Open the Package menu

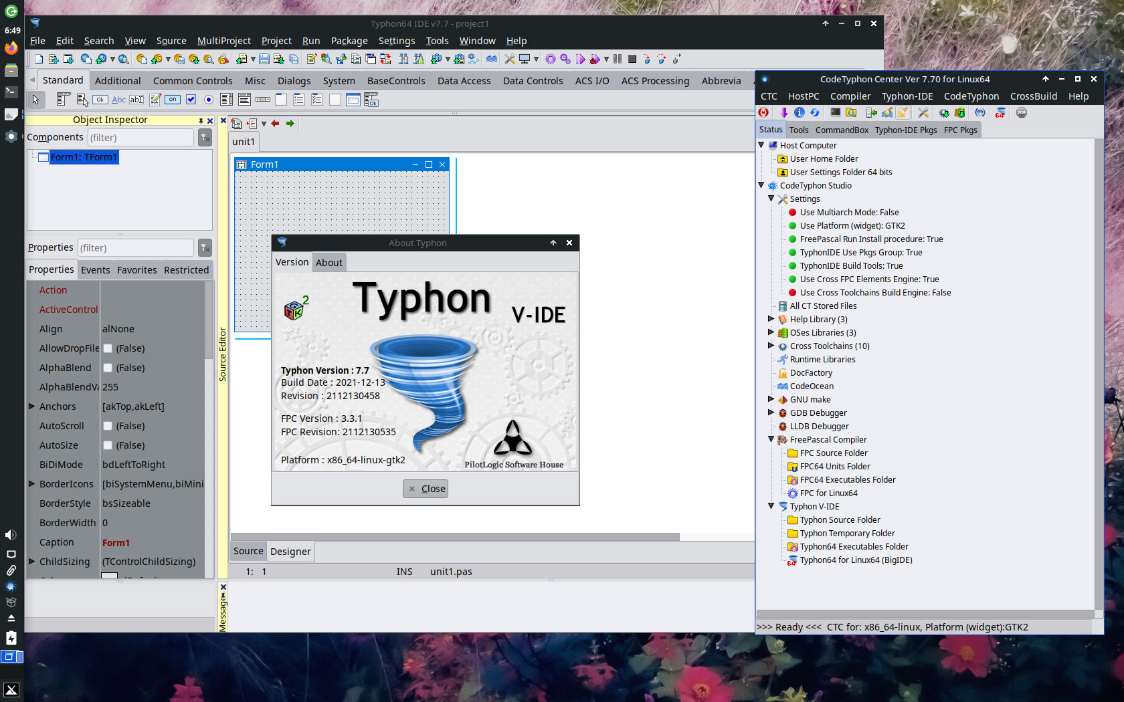(x=349, y=41)
